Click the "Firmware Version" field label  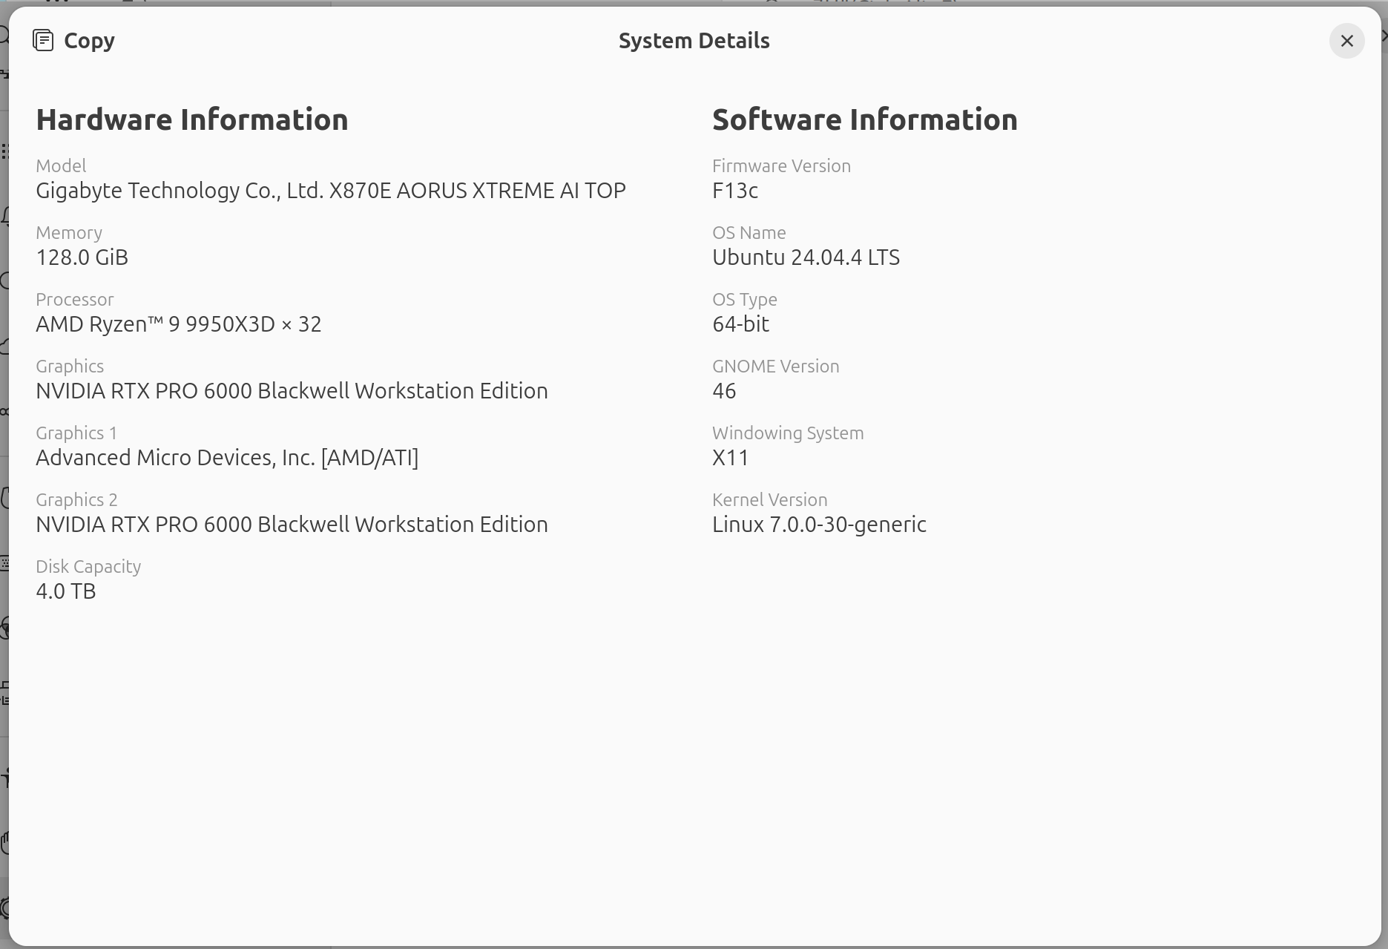pyautogui.click(x=781, y=165)
